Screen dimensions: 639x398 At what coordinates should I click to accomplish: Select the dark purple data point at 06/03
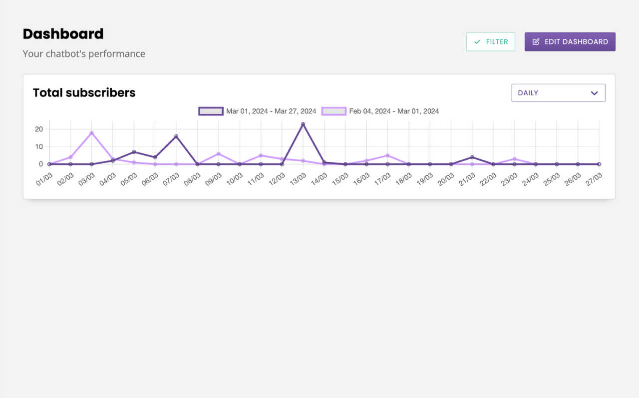(155, 157)
